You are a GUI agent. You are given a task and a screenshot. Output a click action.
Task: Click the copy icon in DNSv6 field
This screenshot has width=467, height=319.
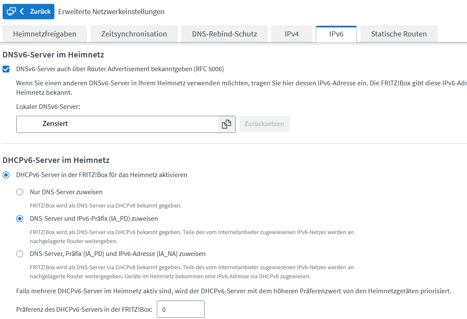(x=226, y=124)
